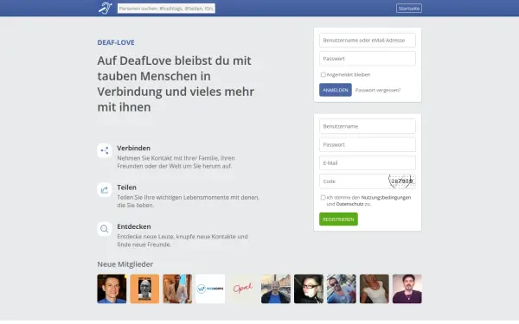Click the Neue Mitglieder heading
The width and height of the screenshot is (519, 324).
(125, 264)
